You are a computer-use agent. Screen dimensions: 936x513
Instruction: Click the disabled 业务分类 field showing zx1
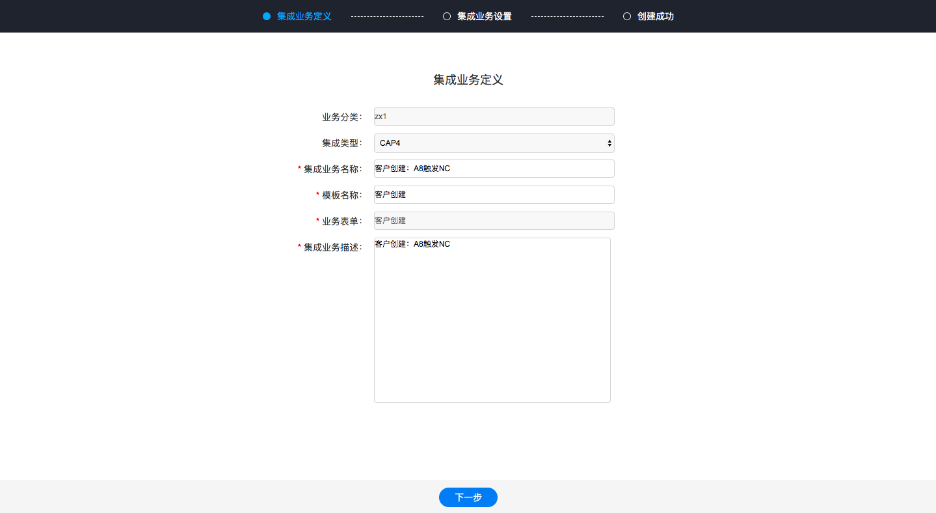click(x=494, y=117)
